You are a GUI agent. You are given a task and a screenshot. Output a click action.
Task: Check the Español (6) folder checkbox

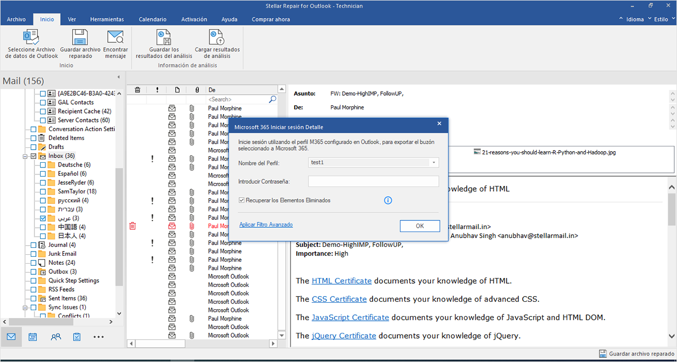coord(43,174)
